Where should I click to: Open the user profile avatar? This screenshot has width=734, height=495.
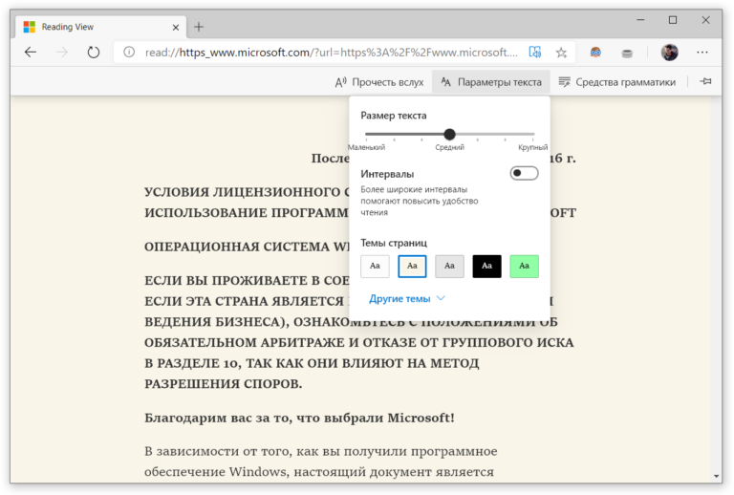click(669, 53)
